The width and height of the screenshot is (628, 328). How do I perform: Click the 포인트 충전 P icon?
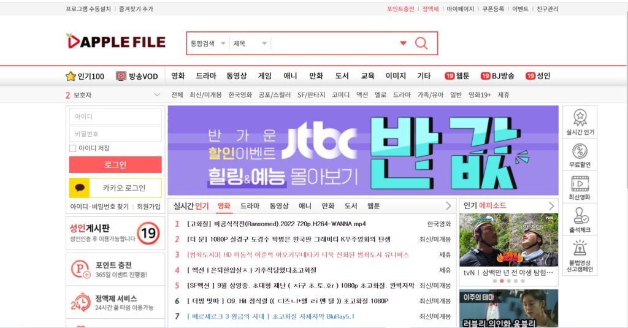click(x=80, y=269)
